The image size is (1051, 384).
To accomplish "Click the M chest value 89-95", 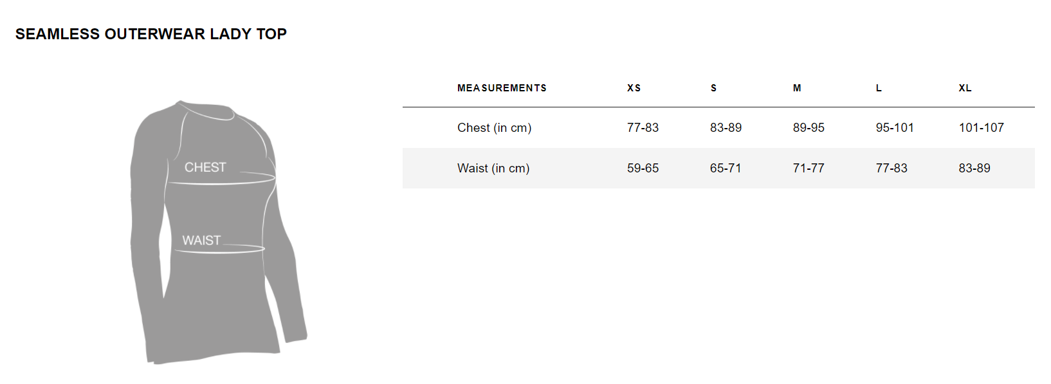I will pos(809,128).
